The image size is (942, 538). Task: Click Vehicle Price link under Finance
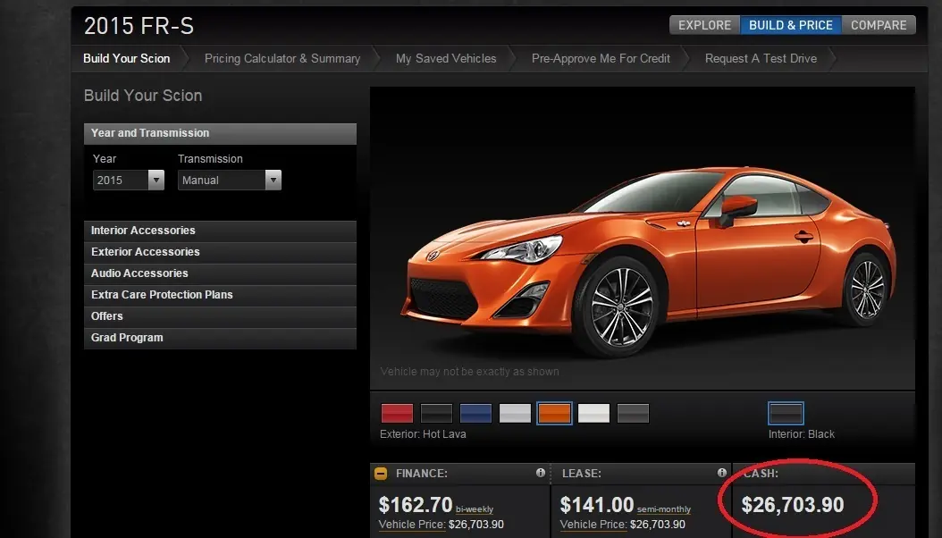pos(411,525)
